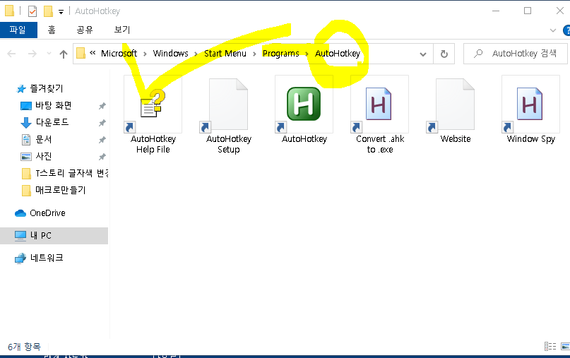
Task: Click the AutoHotkey window title text
Action: [97, 11]
